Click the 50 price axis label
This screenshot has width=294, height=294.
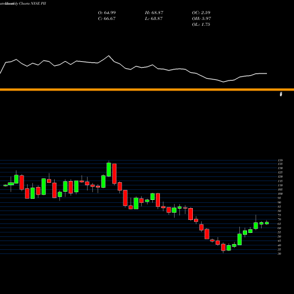coord(280,236)
